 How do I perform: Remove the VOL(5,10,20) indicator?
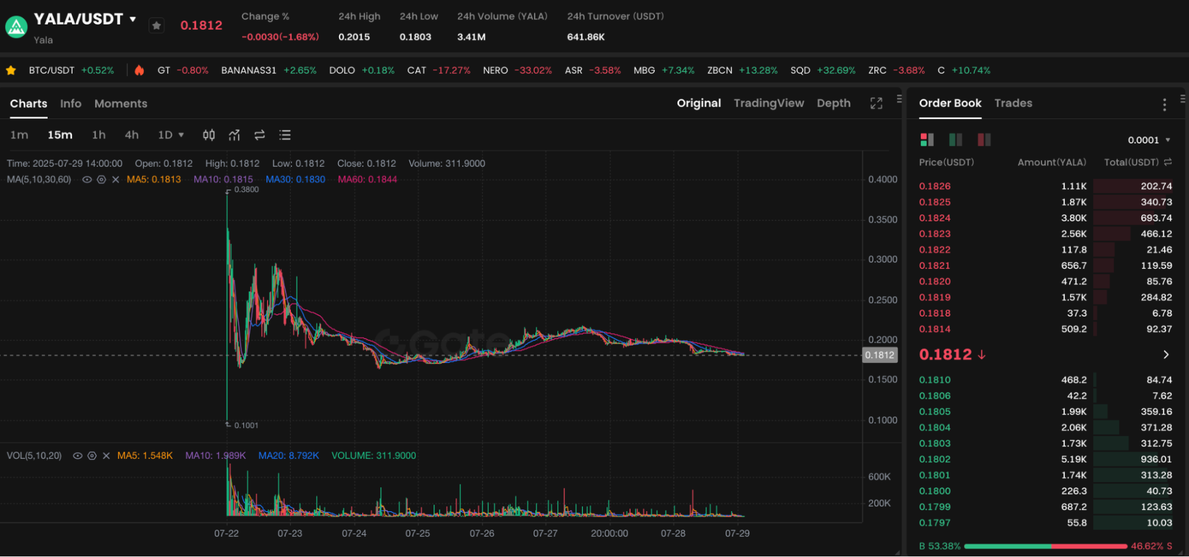coord(106,456)
